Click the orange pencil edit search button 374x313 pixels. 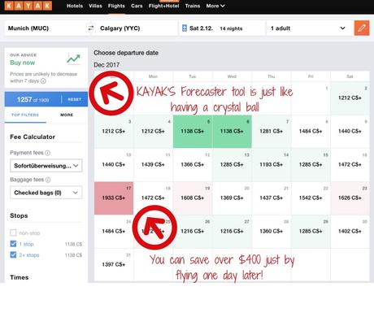[x=362, y=28]
